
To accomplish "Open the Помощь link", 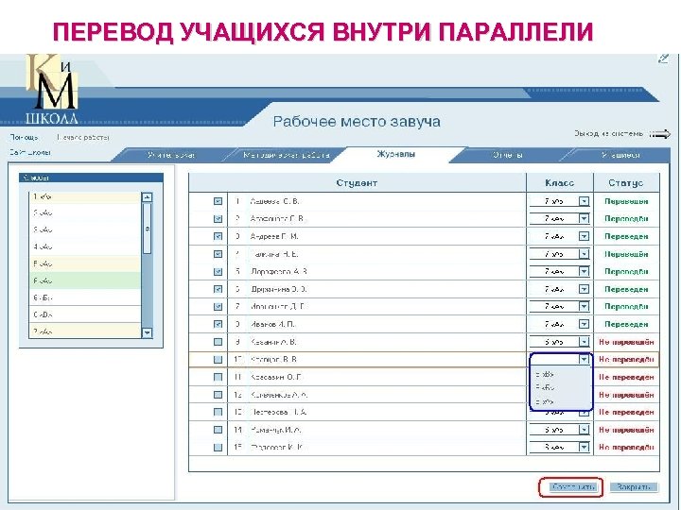I will tap(24, 137).
